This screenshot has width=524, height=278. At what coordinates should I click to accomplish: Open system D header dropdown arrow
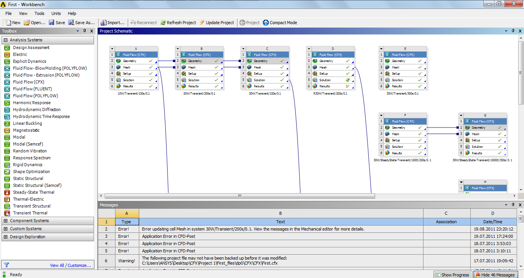(309, 49)
